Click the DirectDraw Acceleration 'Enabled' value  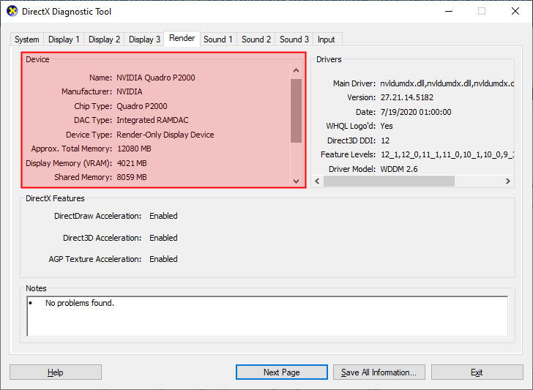(x=163, y=216)
